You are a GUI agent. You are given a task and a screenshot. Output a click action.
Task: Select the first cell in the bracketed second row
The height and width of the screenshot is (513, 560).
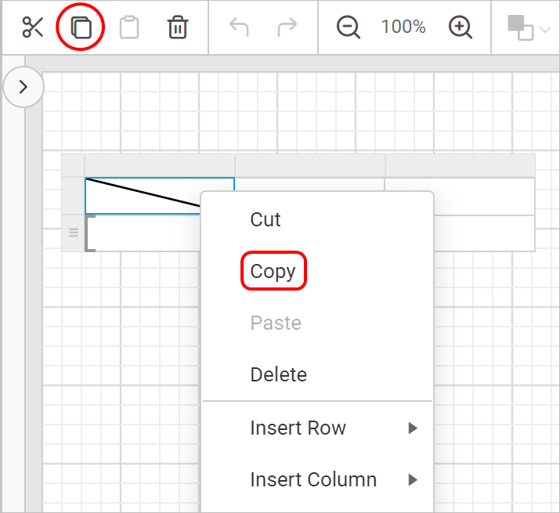pos(143,233)
